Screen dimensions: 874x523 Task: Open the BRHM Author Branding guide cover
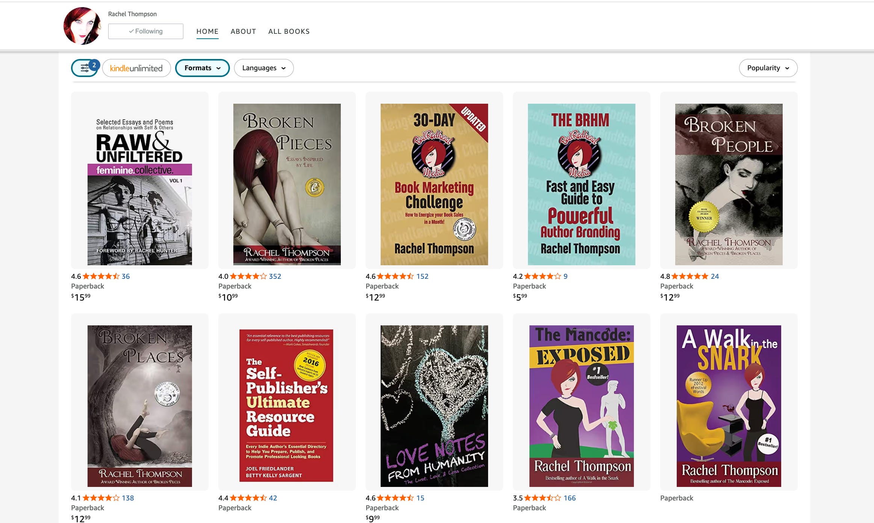tap(582, 184)
